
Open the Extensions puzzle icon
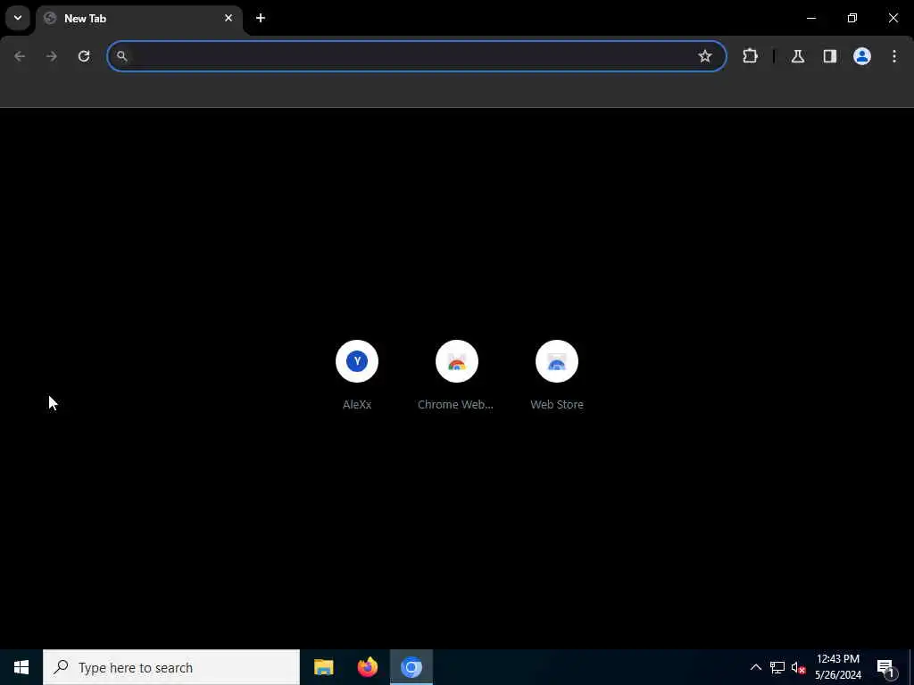[750, 56]
